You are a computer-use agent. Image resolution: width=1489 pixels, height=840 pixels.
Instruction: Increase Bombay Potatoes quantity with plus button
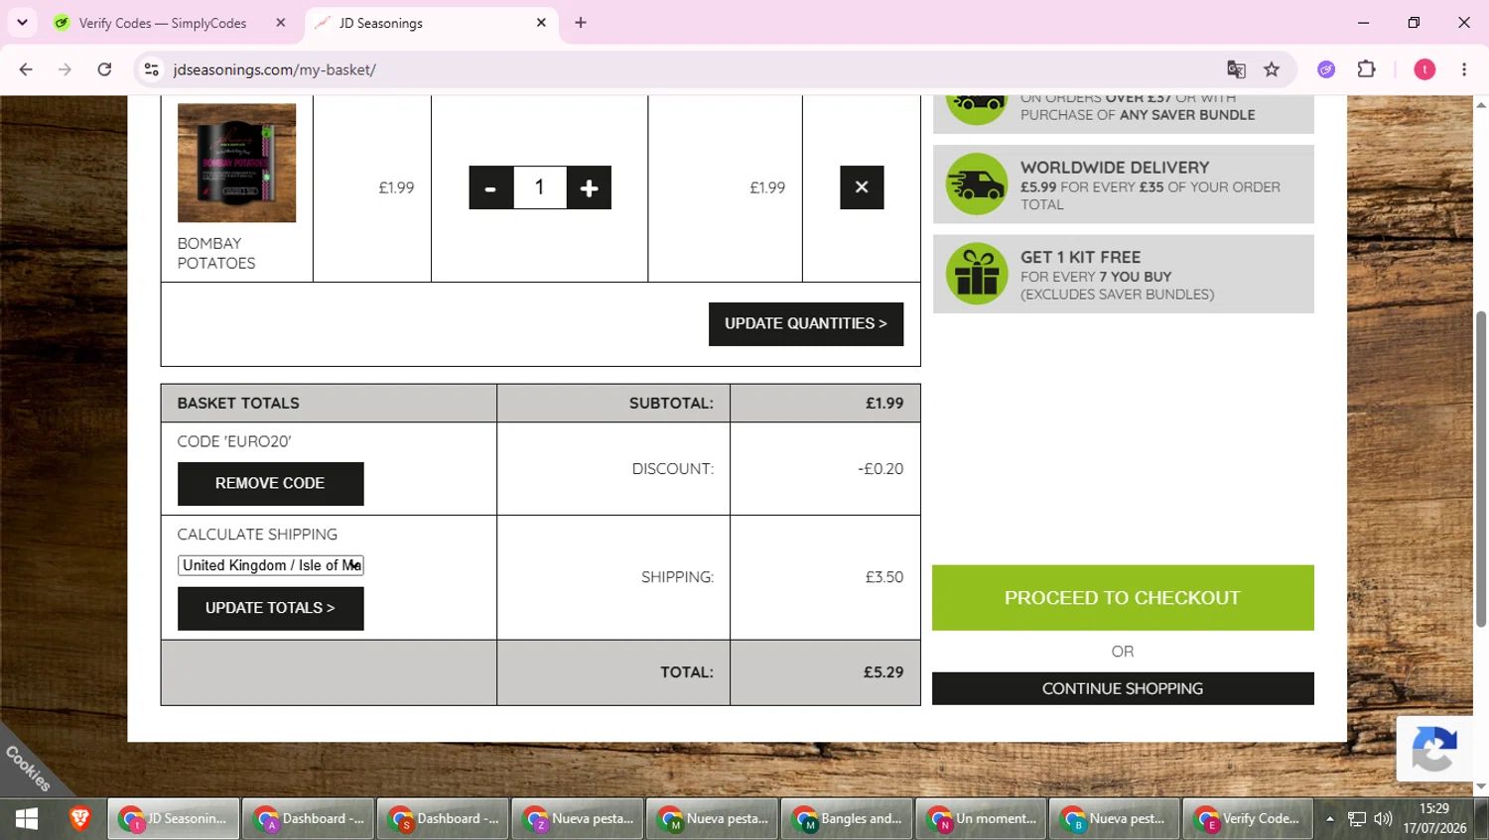click(x=589, y=187)
